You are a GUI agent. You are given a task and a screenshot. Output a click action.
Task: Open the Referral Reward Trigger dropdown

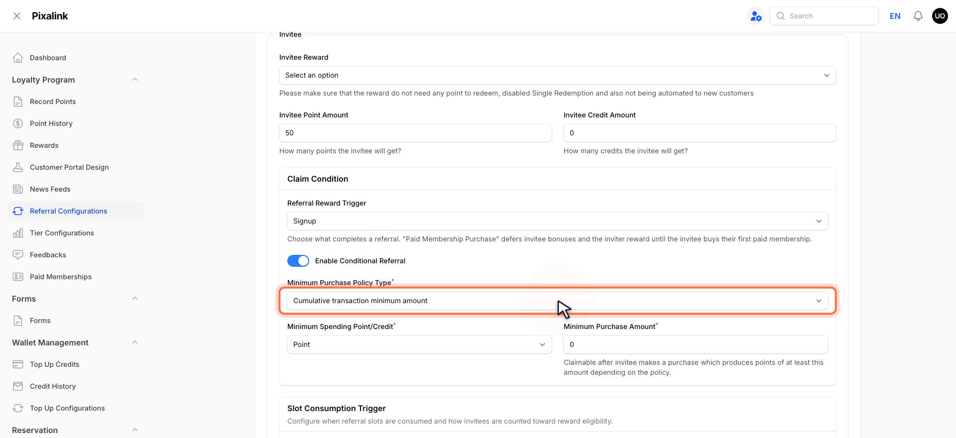[557, 221]
